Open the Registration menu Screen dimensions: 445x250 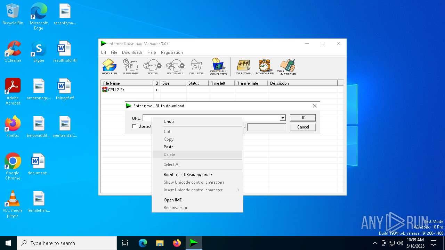(172, 52)
